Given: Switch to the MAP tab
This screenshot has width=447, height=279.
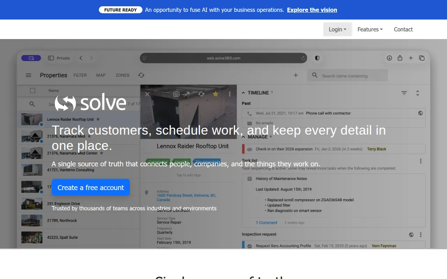Looking at the screenshot, I should (x=101, y=75).
